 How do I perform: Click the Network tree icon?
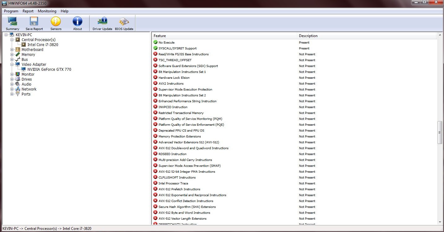tap(18, 89)
